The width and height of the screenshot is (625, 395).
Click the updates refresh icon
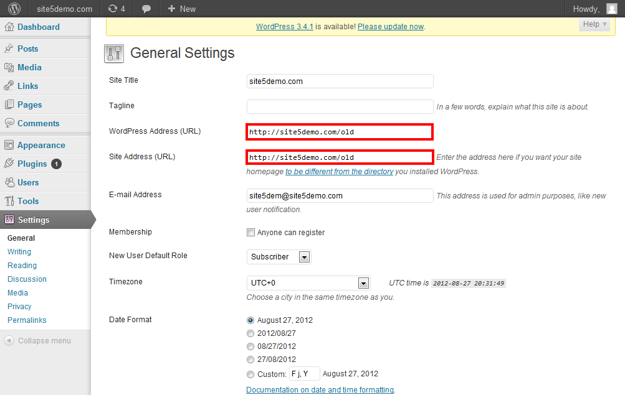(113, 8)
